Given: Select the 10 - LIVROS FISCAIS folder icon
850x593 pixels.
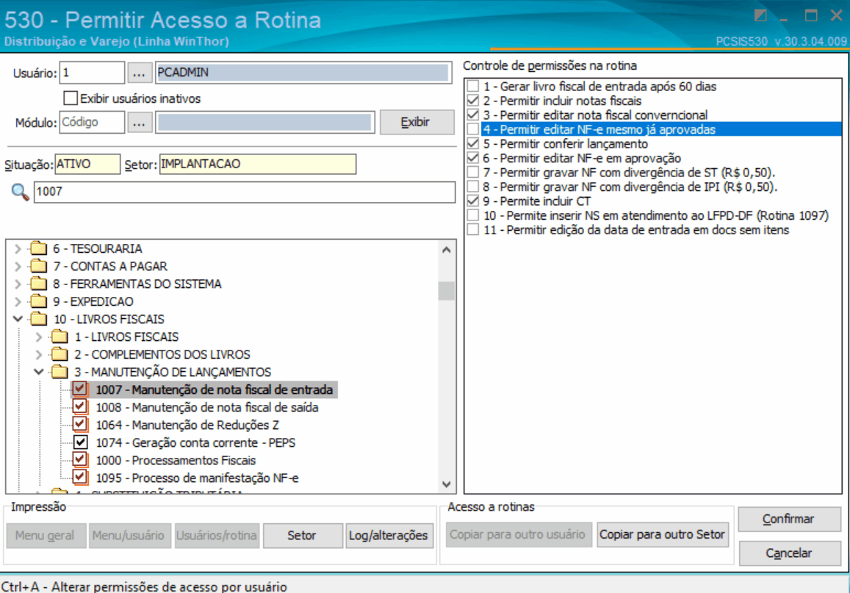Looking at the screenshot, I should tap(38, 319).
